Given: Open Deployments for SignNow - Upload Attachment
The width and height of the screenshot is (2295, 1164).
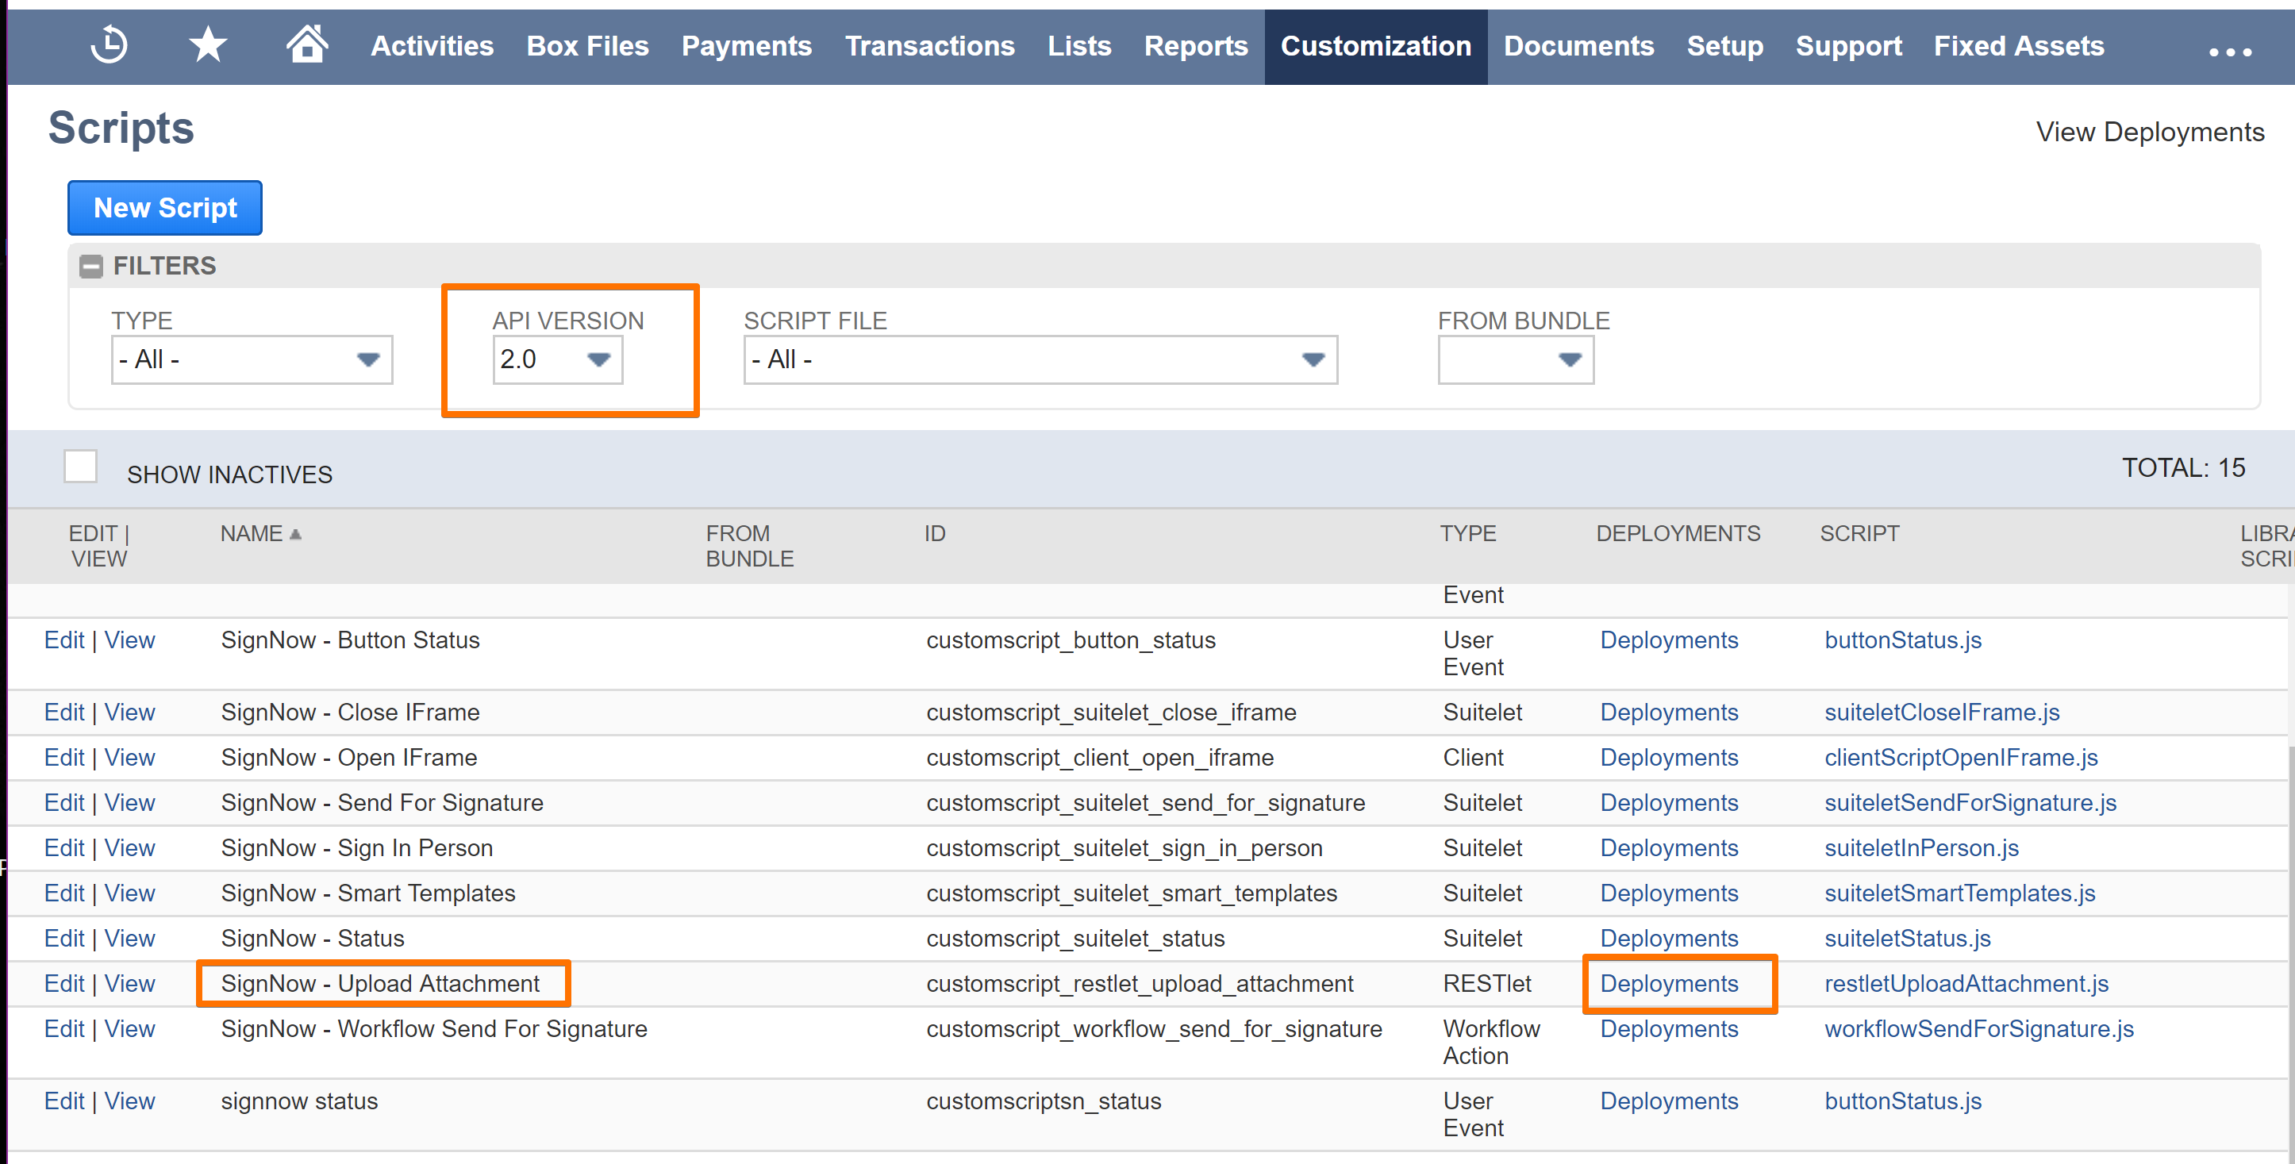Looking at the screenshot, I should pos(1669,984).
